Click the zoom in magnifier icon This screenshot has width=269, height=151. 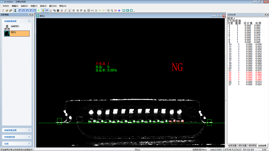click(108, 10)
